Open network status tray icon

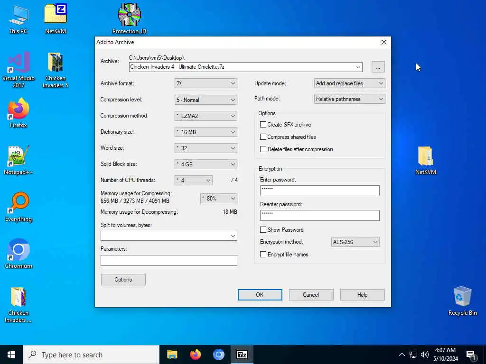pos(413,355)
